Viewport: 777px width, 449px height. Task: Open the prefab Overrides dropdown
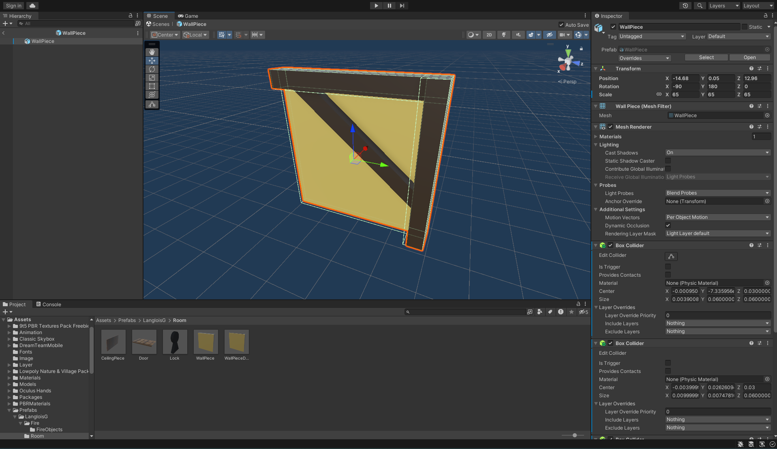[644, 58]
